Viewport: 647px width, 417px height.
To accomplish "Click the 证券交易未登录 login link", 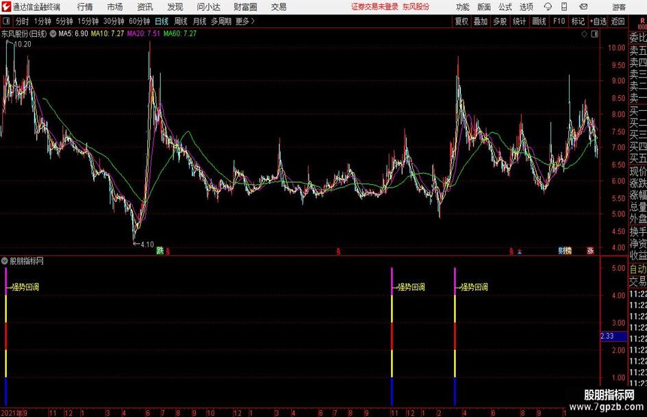I will click(x=375, y=7).
